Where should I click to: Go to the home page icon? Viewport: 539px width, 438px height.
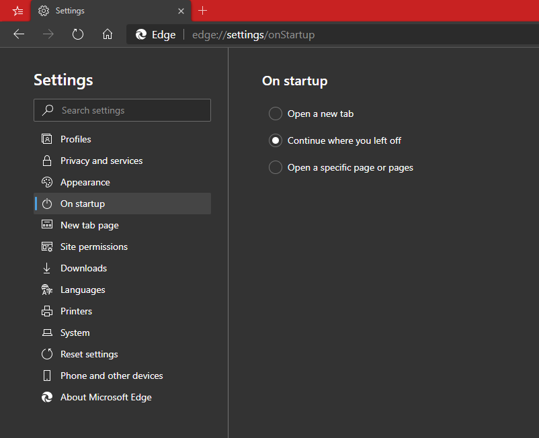tap(107, 34)
